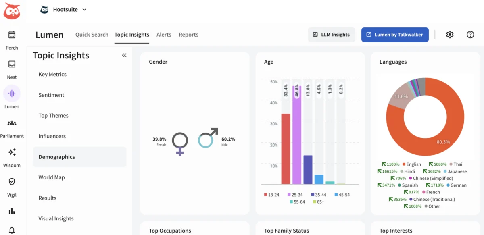Toggle 18-24 age legend entry
484x235 pixels.
click(271, 195)
